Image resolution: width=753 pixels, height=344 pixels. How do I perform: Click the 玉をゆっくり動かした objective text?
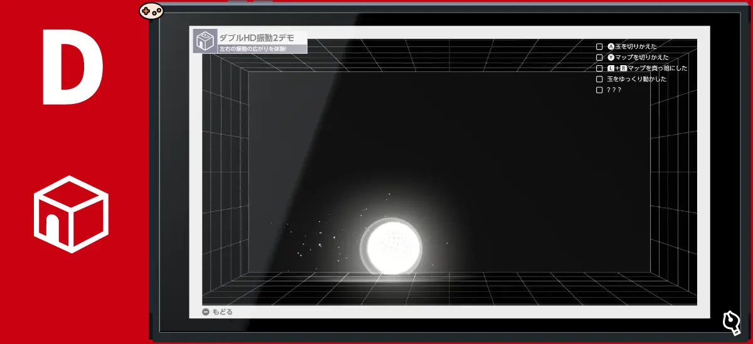tap(636, 80)
